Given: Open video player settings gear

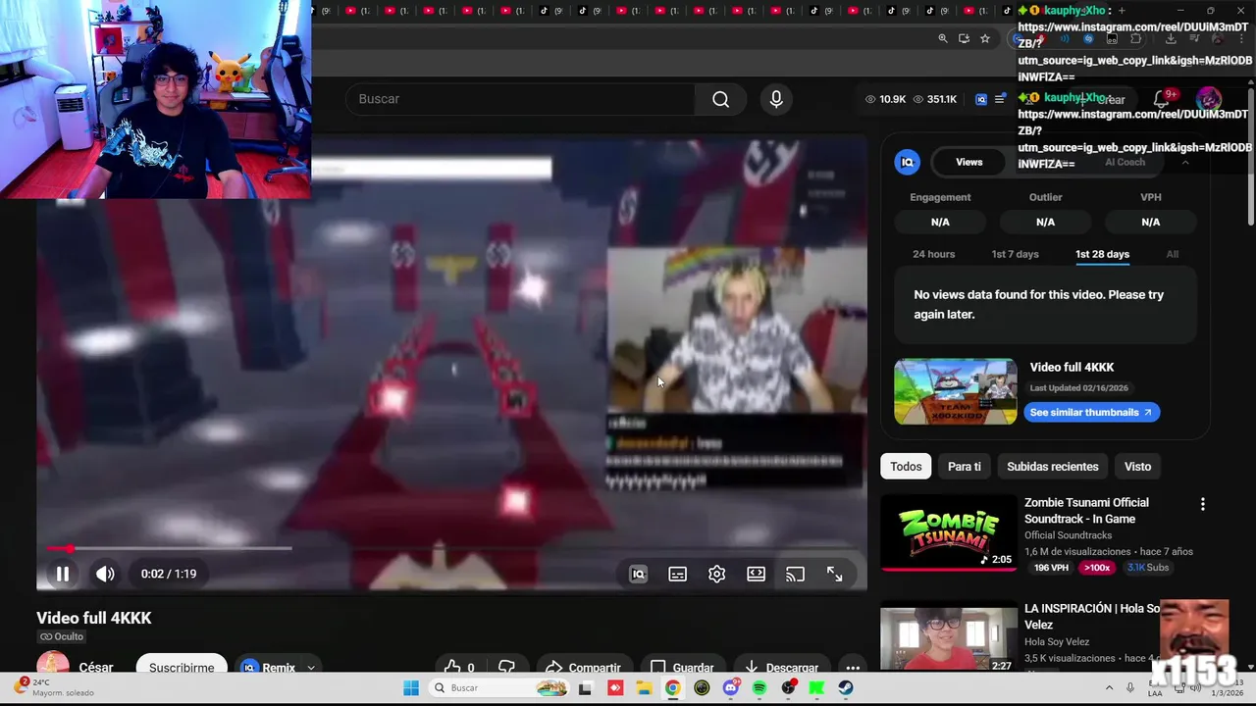Looking at the screenshot, I should pos(716,575).
